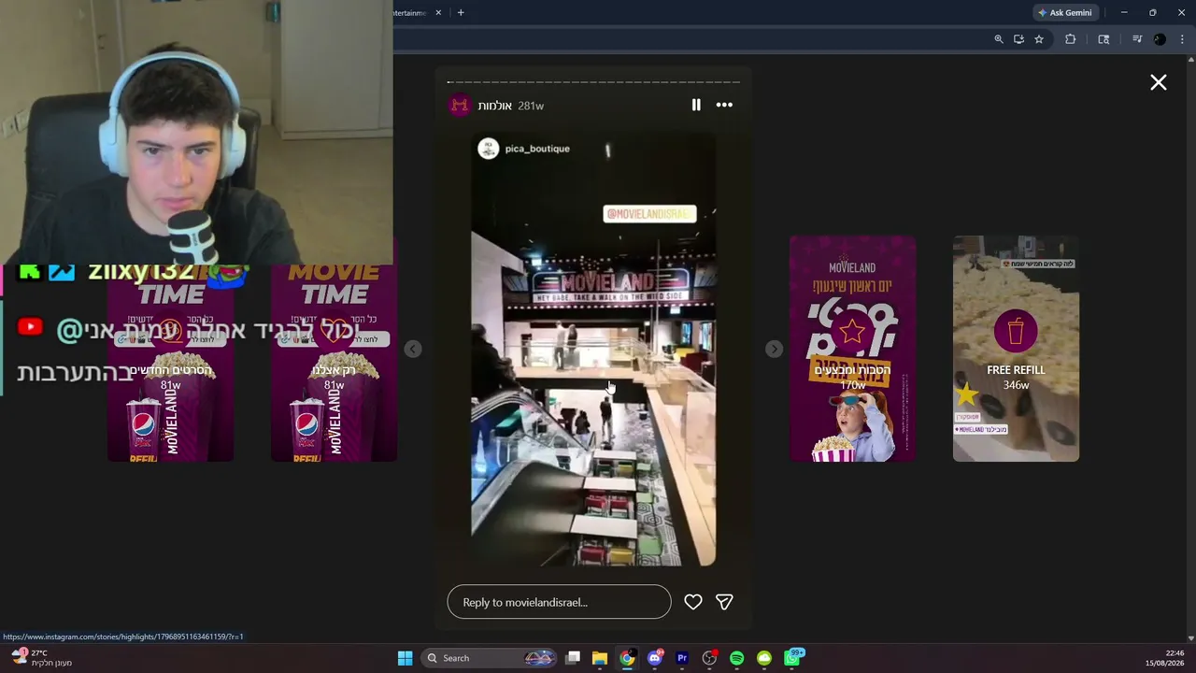Like the story with the heart icon

693,602
